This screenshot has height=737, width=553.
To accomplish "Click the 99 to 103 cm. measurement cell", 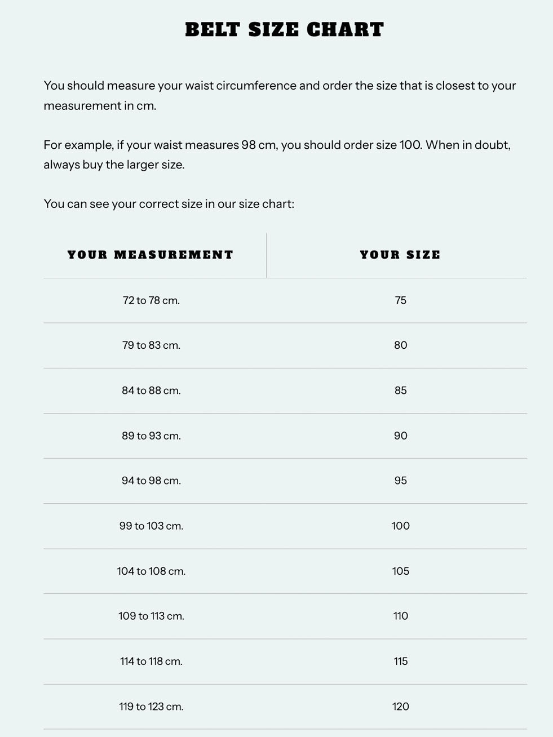I will tap(151, 526).
